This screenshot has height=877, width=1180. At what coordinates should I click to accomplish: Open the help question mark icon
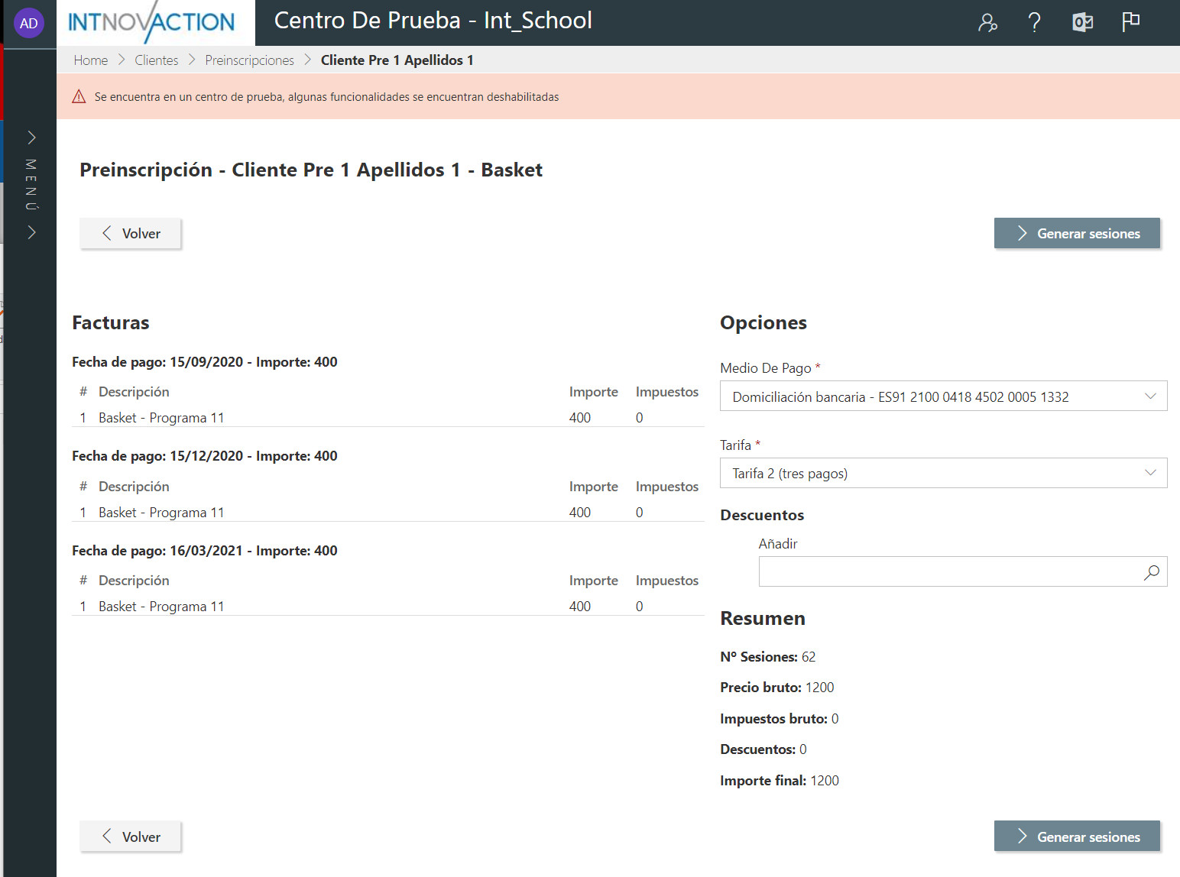[x=1034, y=22]
